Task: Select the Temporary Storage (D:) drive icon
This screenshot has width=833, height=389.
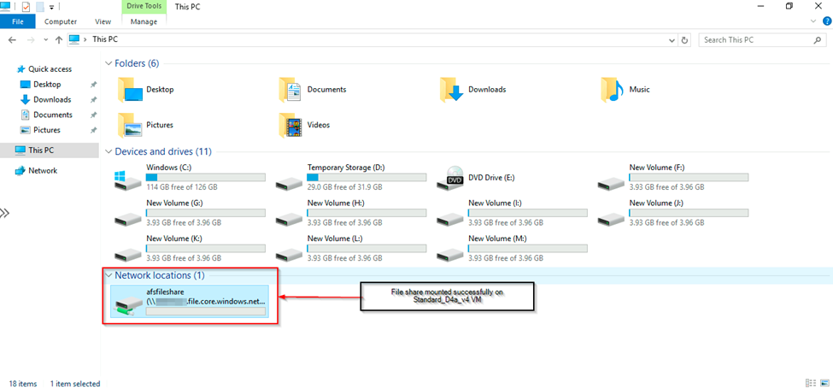Action: tap(290, 184)
